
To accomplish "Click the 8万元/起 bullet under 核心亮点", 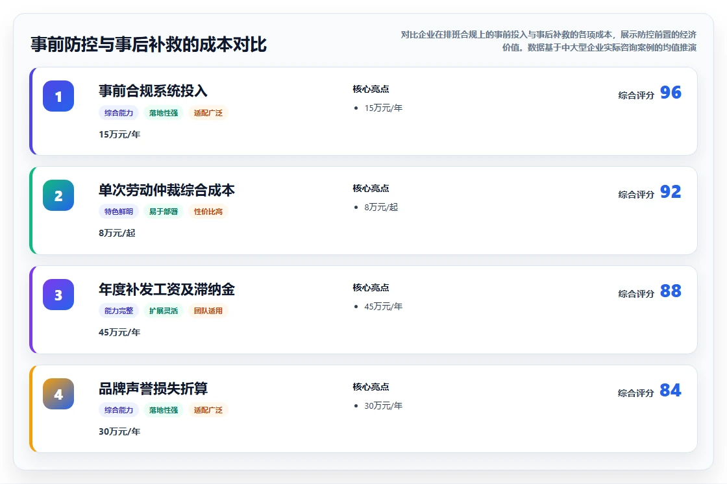I will click(381, 207).
